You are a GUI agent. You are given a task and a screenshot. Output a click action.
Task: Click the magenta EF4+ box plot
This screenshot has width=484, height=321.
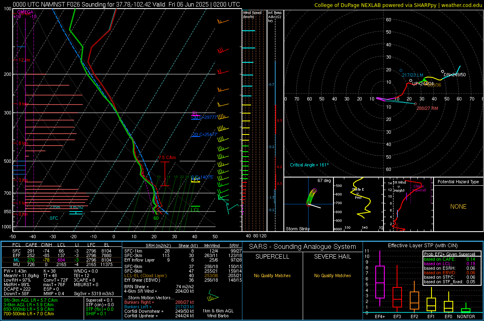click(380, 278)
